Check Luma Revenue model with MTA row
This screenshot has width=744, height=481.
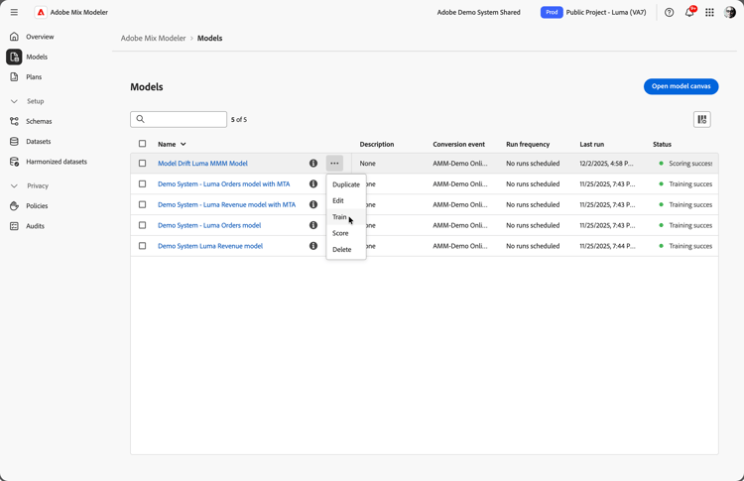pos(142,204)
